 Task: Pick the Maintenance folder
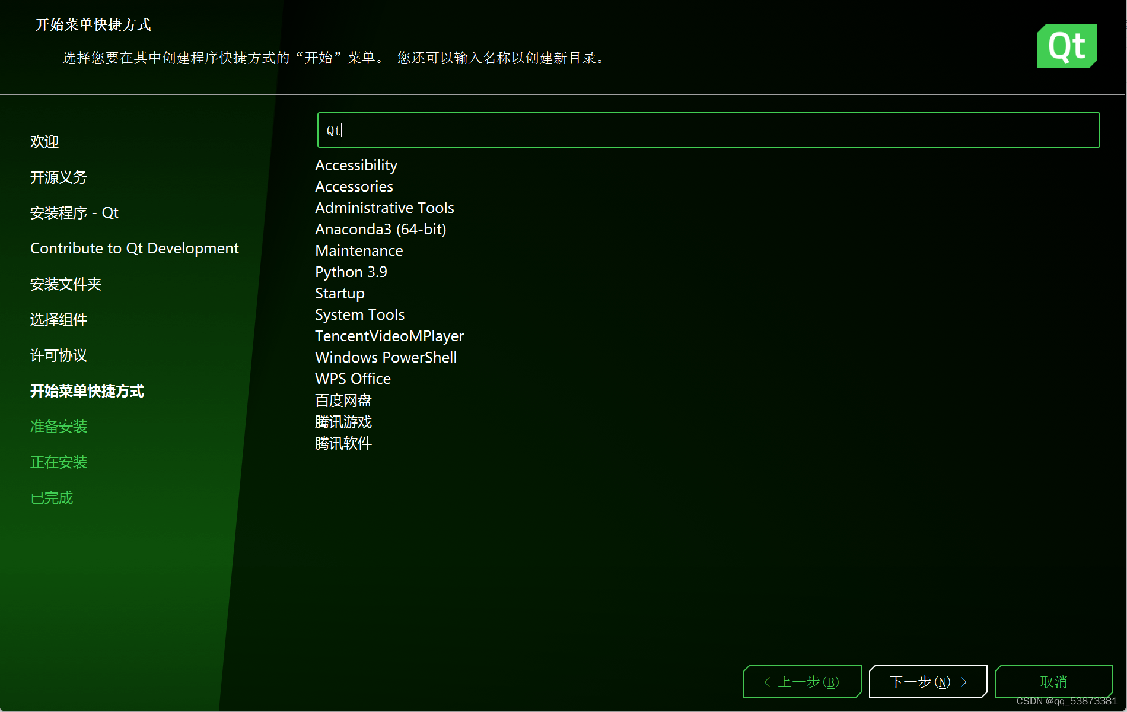[x=359, y=250]
